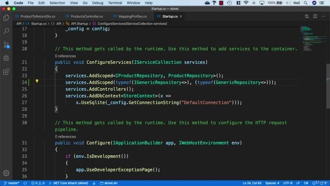330x186 pixels.
Task: Click the Siri icon in menu bar
Action: pyautogui.click(x=314, y=3)
